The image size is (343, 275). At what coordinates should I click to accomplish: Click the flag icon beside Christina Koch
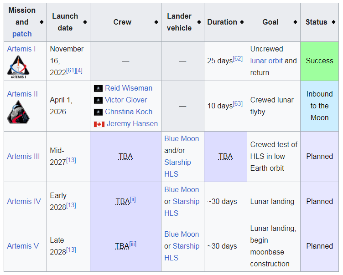tap(98, 112)
